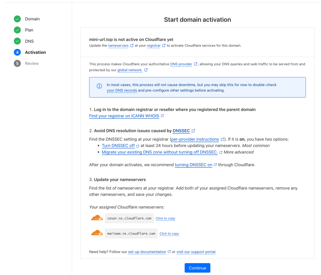Click 'Your assigned Cloudflare nameservers:' text

pyautogui.click(x=127, y=207)
